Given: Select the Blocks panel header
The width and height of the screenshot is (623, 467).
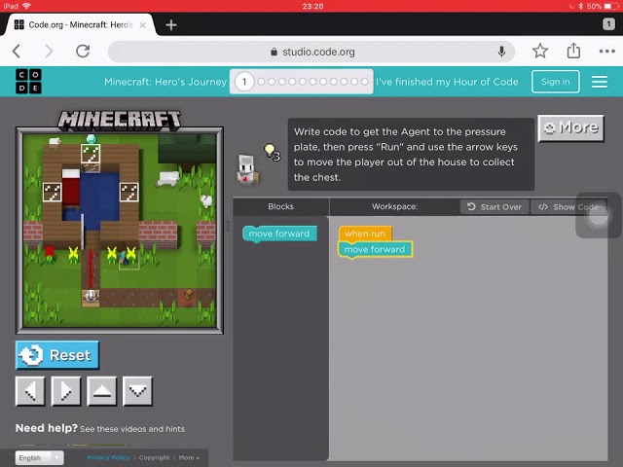Looking at the screenshot, I should pos(280,206).
